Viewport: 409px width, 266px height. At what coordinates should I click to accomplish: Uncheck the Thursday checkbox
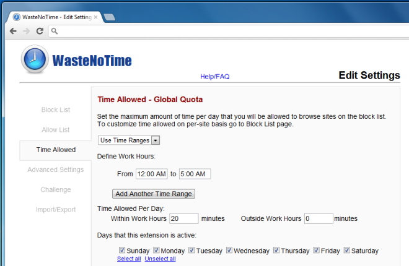pyautogui.click(x=276, y=250)
